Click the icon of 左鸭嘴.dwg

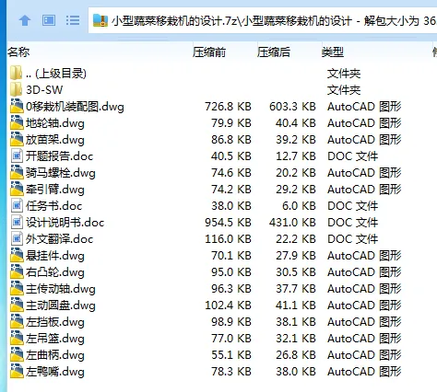[x=17, y=372]
